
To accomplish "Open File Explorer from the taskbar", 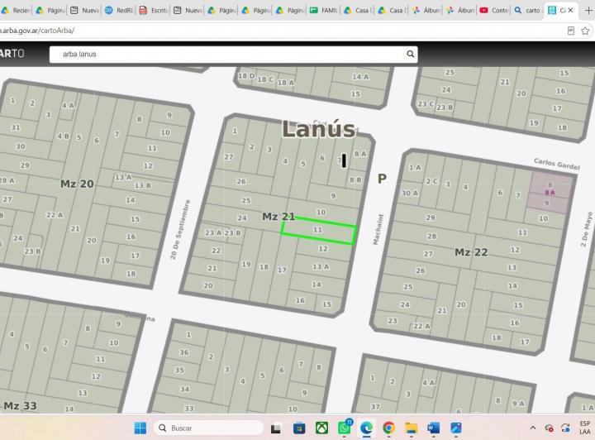I will pos(411,428).
